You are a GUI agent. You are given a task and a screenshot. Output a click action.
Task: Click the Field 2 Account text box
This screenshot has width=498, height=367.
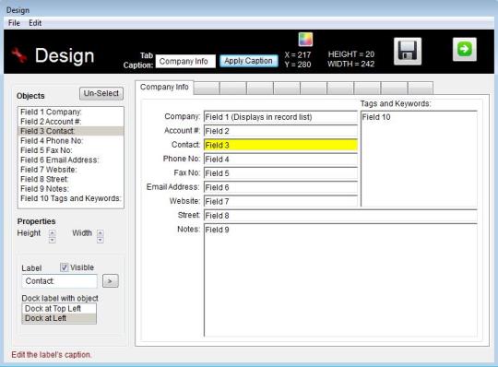point(280,131)
